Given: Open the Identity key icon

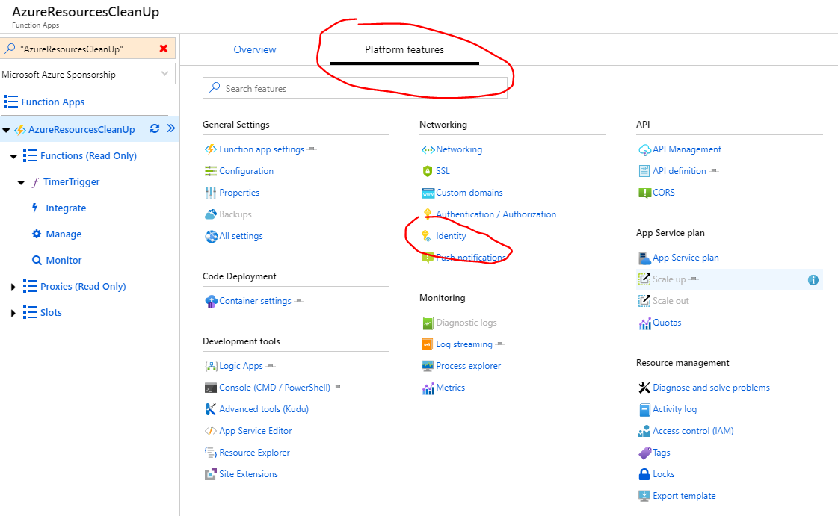Looking at the screenshot, I should coord(427,236).
